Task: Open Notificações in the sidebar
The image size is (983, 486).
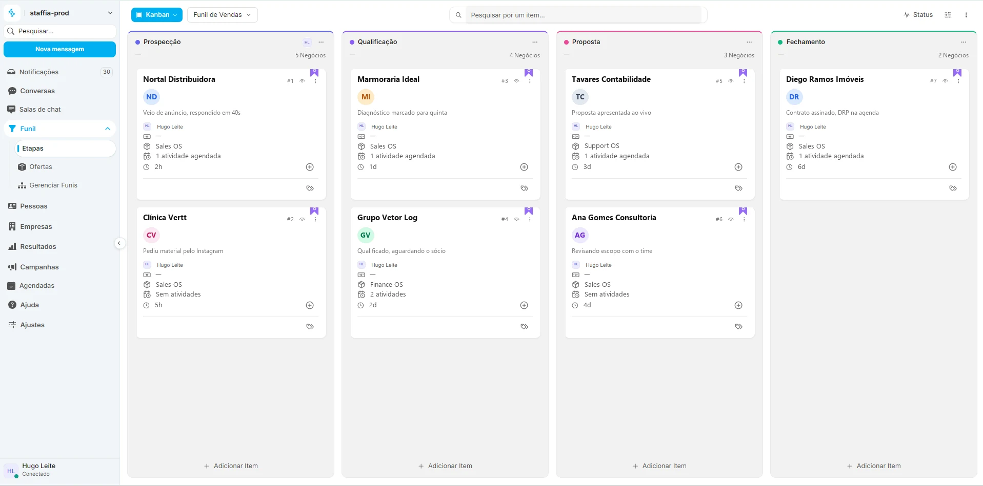Action: (x=59, y=72)
